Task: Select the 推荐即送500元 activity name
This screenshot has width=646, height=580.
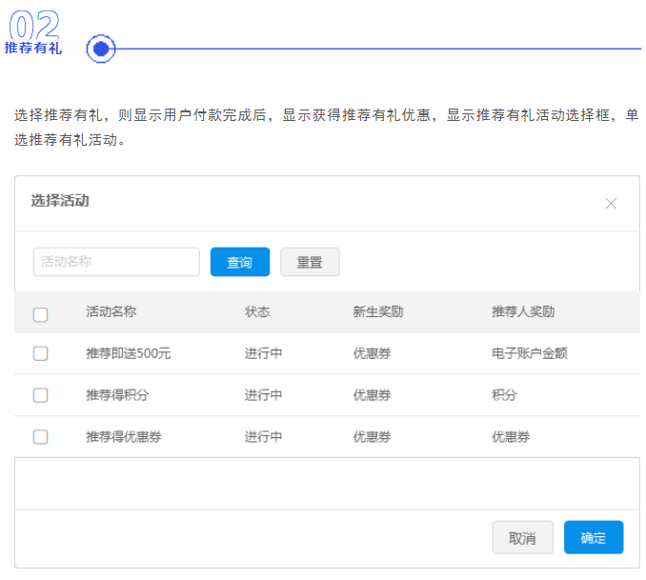Action: 129,353
